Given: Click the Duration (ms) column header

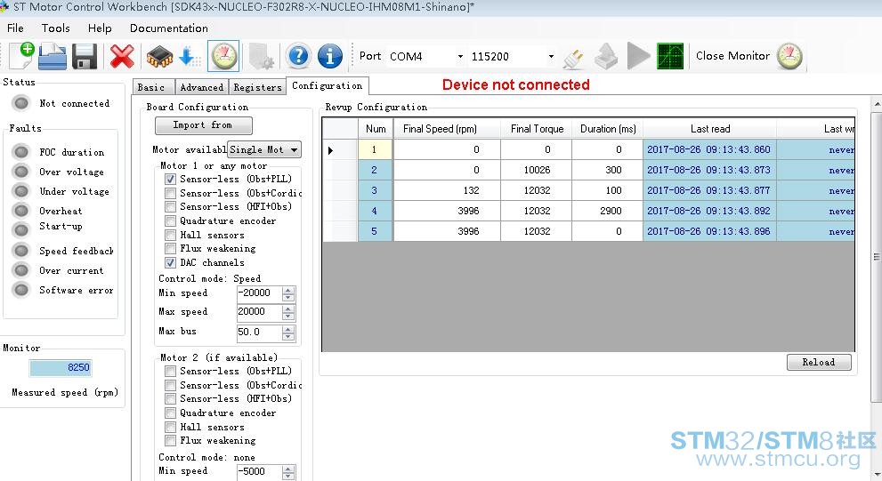Looking at the screenshot, I should click(608, 129).
